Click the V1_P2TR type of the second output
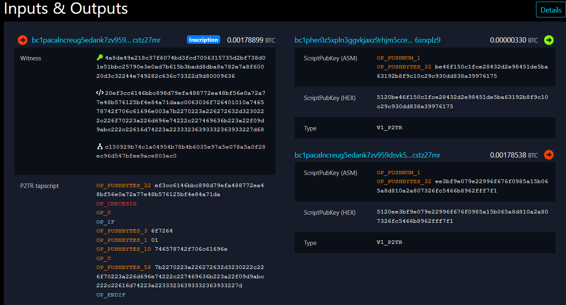Image resolution: width=566 pixels, height=305 pixels. click(x=389, y=242)
